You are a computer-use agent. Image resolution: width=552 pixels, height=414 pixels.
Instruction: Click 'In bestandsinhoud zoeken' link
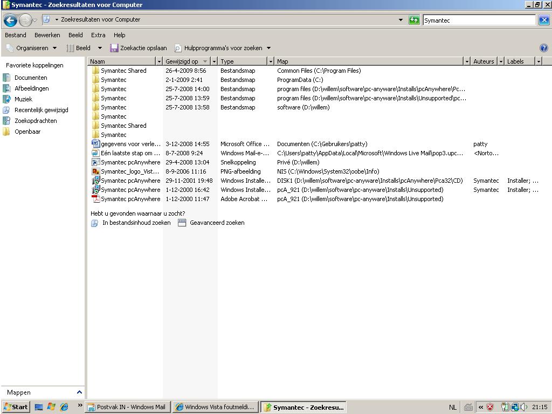[x=136, y=223]
